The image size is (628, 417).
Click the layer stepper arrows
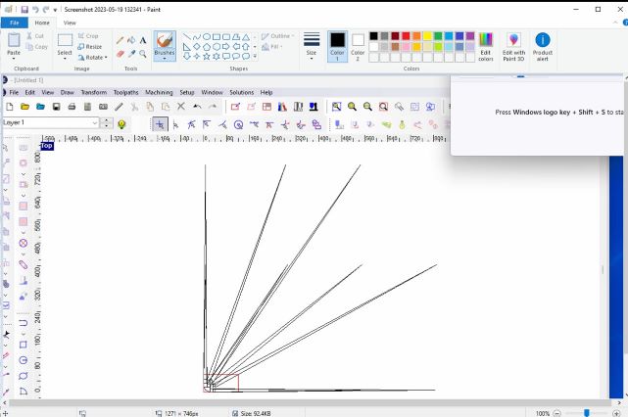coord(106,122)
